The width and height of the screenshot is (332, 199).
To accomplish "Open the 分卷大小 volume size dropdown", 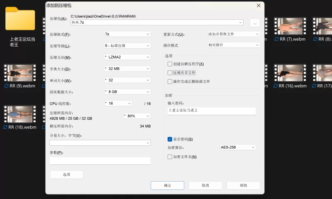I will (x=100, y=143).
